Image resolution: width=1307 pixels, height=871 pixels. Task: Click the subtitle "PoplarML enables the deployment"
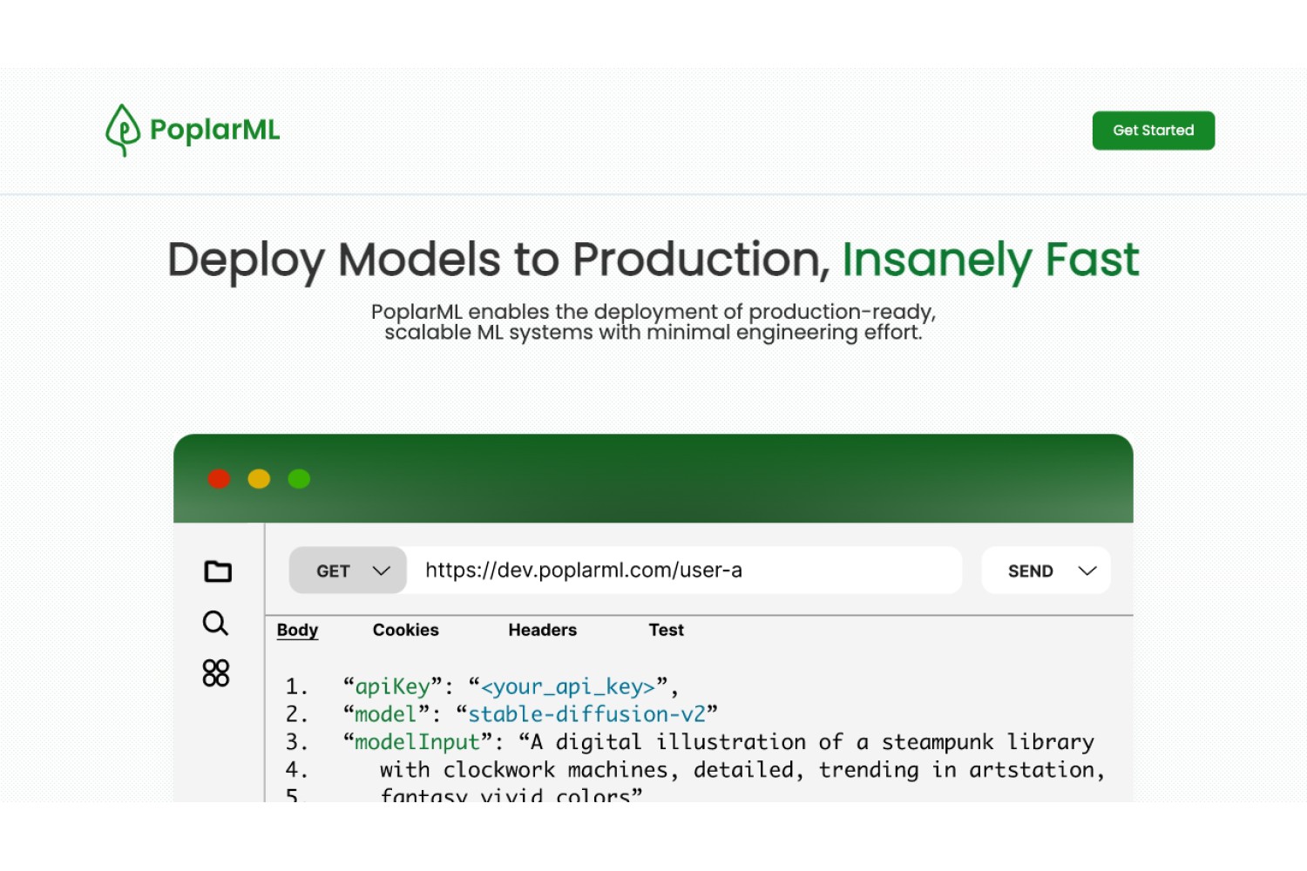coord(558,312)
